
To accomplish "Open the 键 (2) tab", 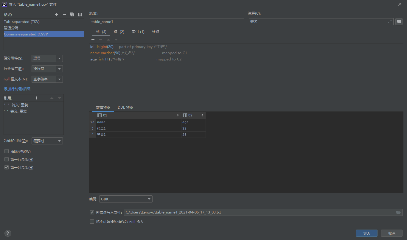I will tap(119, 32).
